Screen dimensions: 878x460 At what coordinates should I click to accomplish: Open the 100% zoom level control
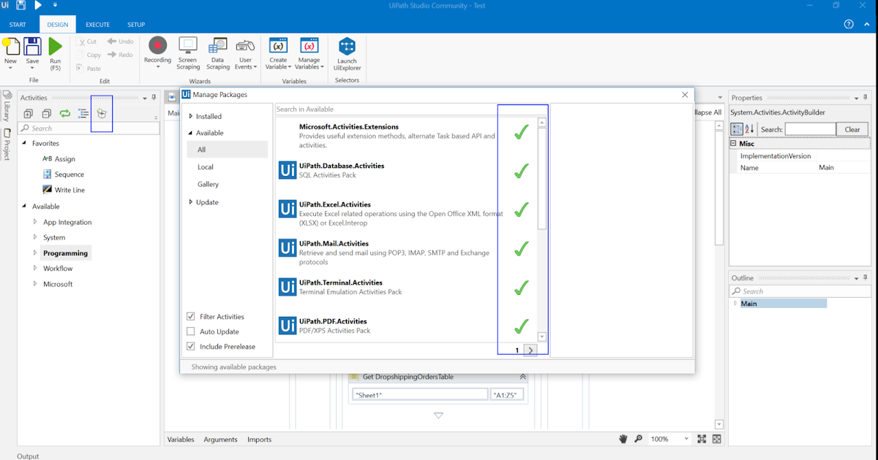(x=668, y=439)
